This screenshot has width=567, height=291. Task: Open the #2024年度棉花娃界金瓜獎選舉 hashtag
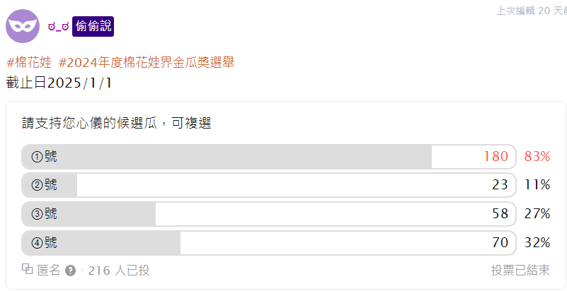(147, 62)
